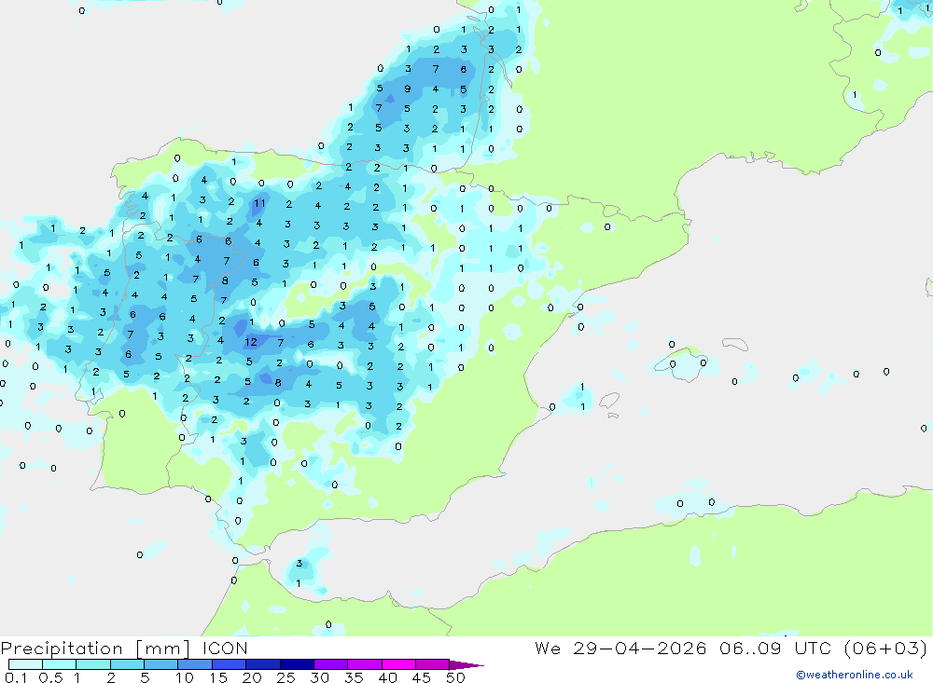Screen dimensions: 933x683
Task: Pick the 5–10 mm legend color swatch
Action: click(161, 664)
